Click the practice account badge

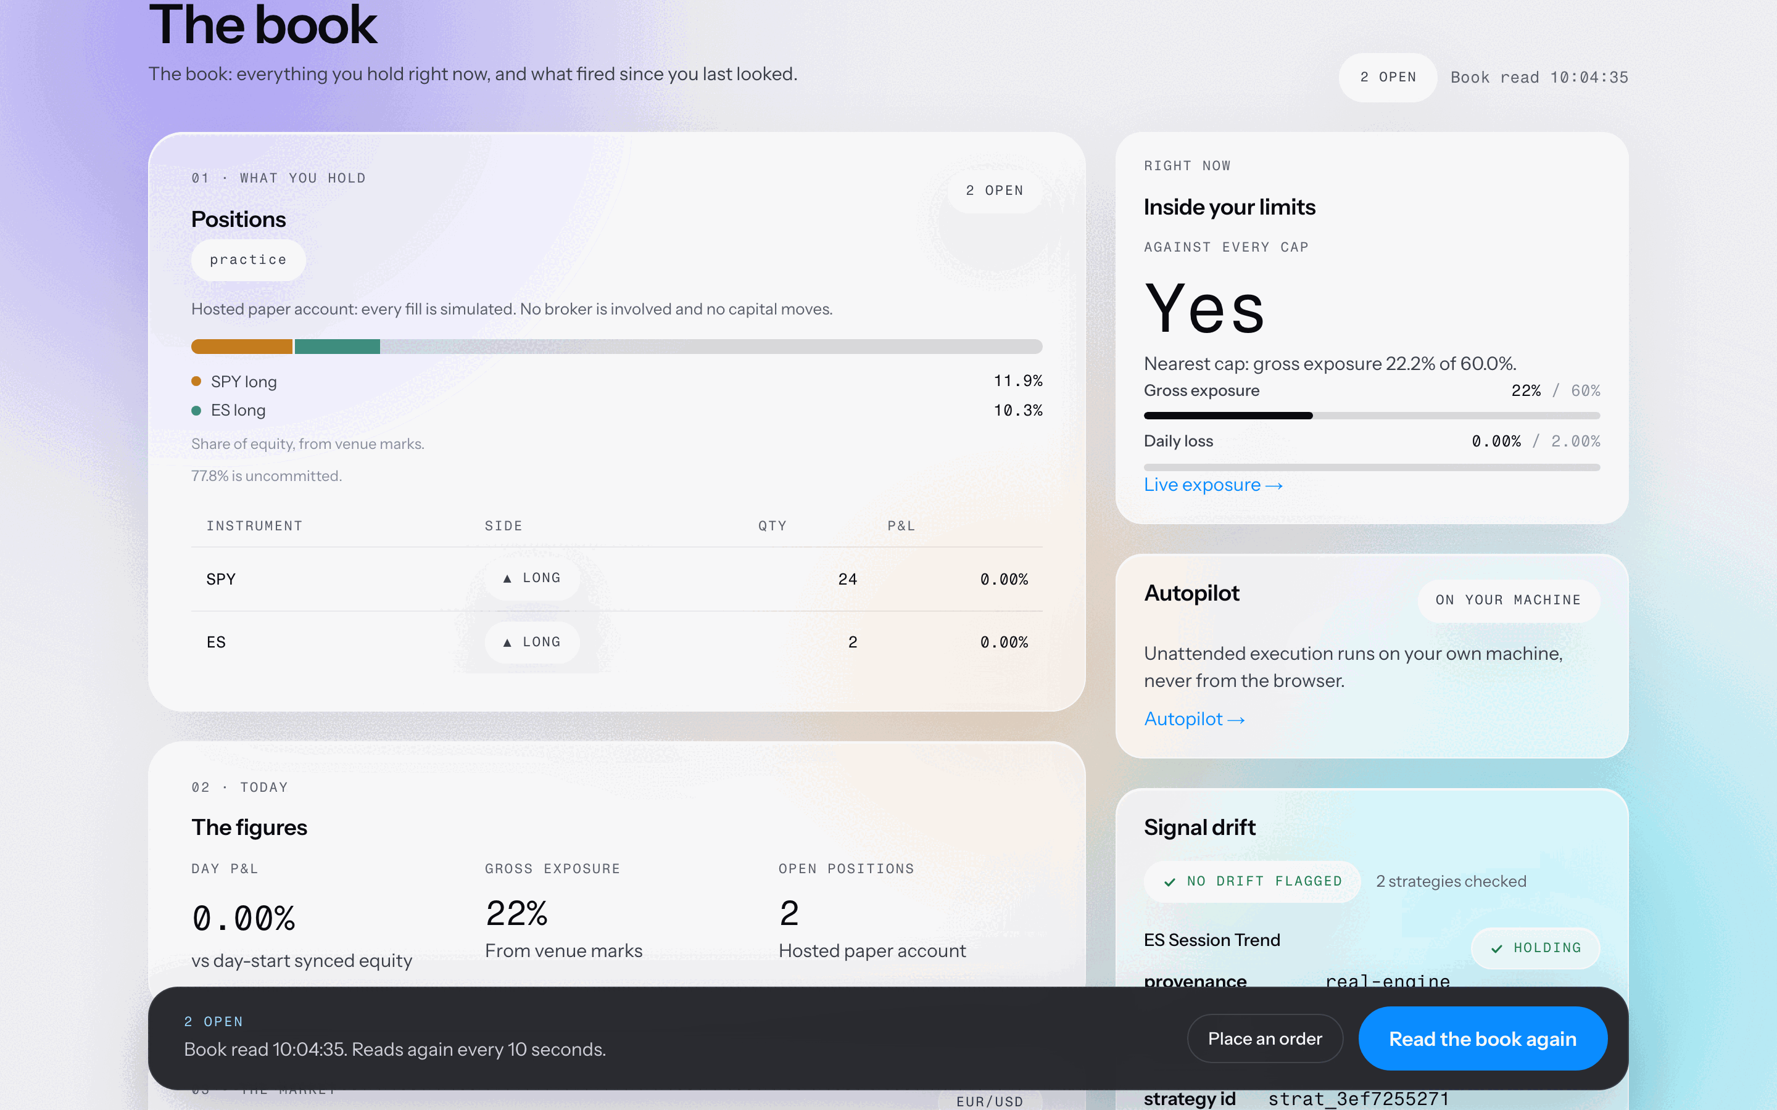[248, 260]
